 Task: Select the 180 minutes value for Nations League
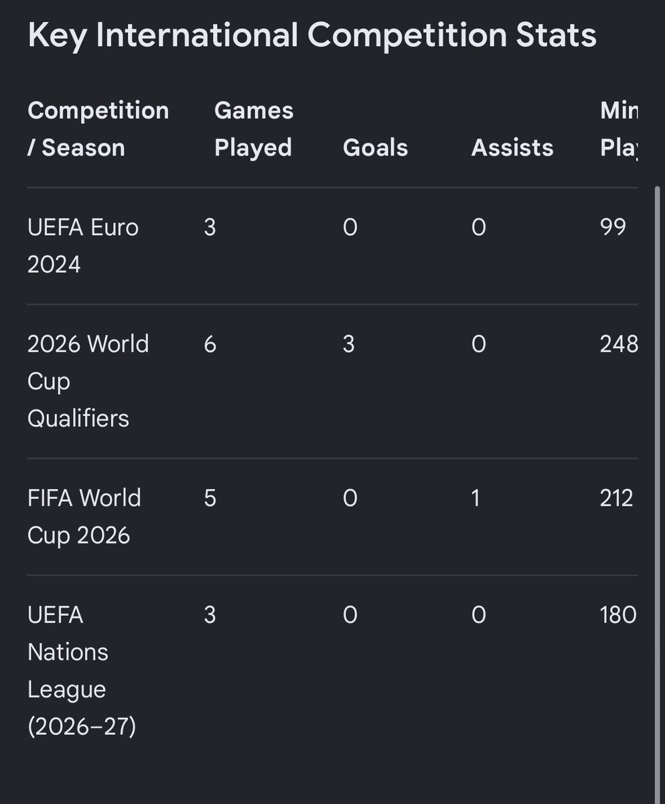click(619, 614)
